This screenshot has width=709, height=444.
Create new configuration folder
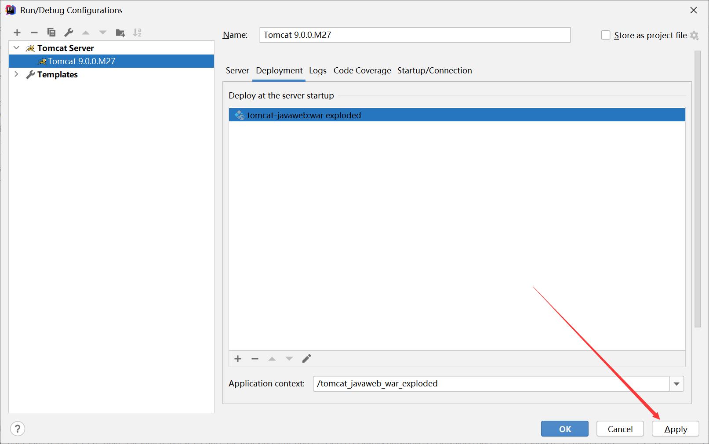coord(120,33)
